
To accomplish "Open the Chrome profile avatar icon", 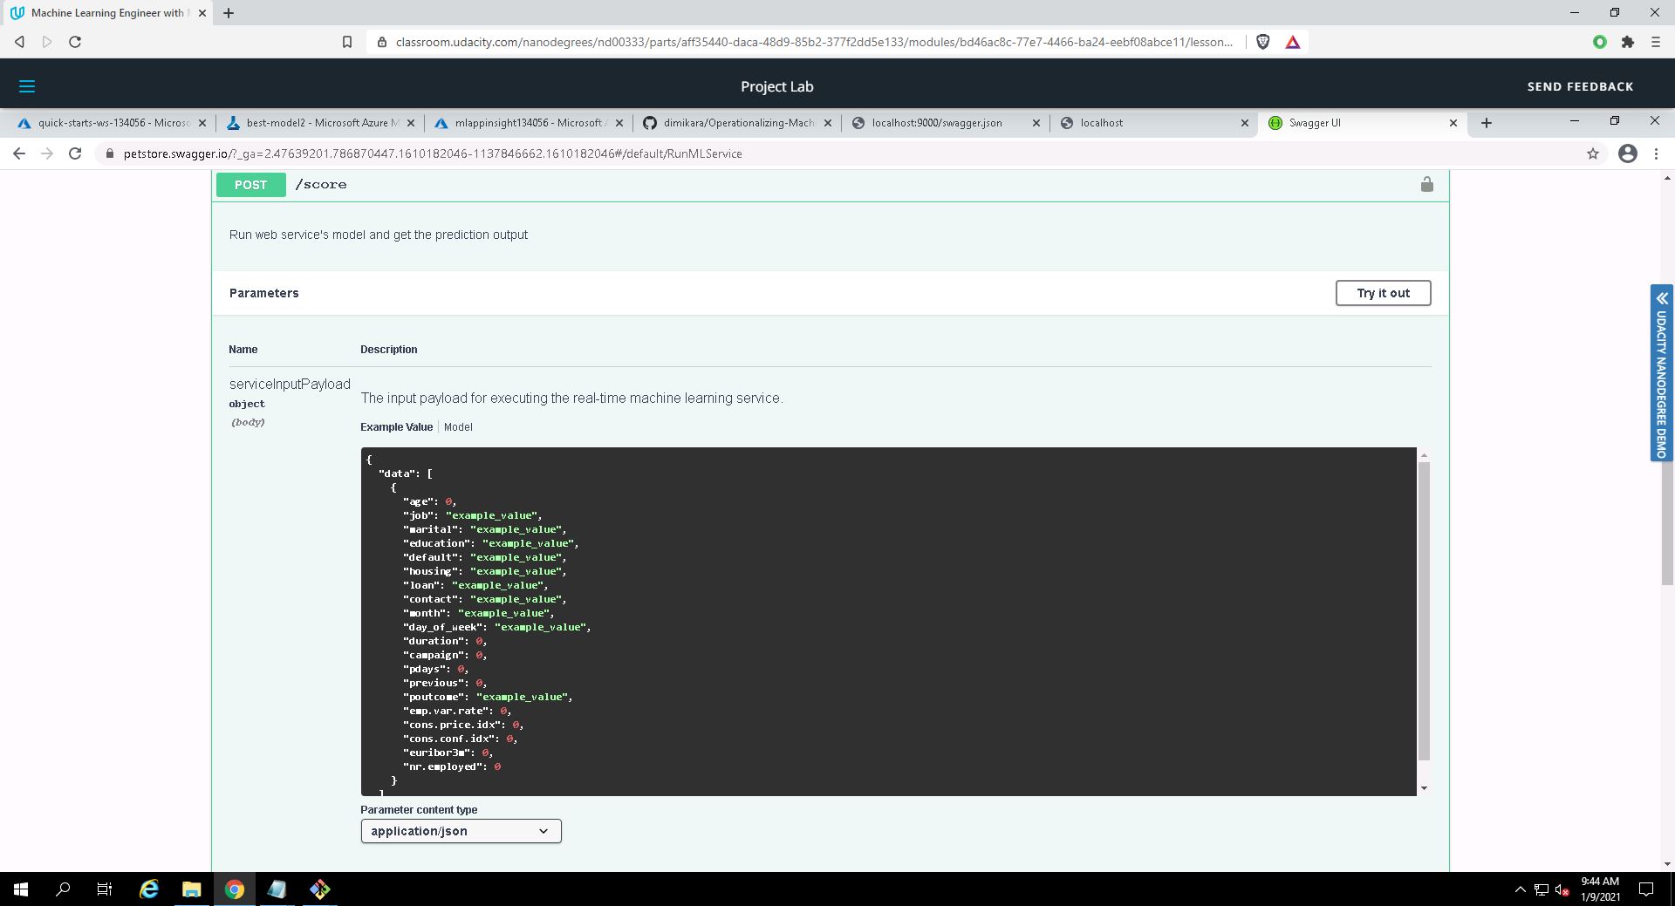I will [1627, 153].
